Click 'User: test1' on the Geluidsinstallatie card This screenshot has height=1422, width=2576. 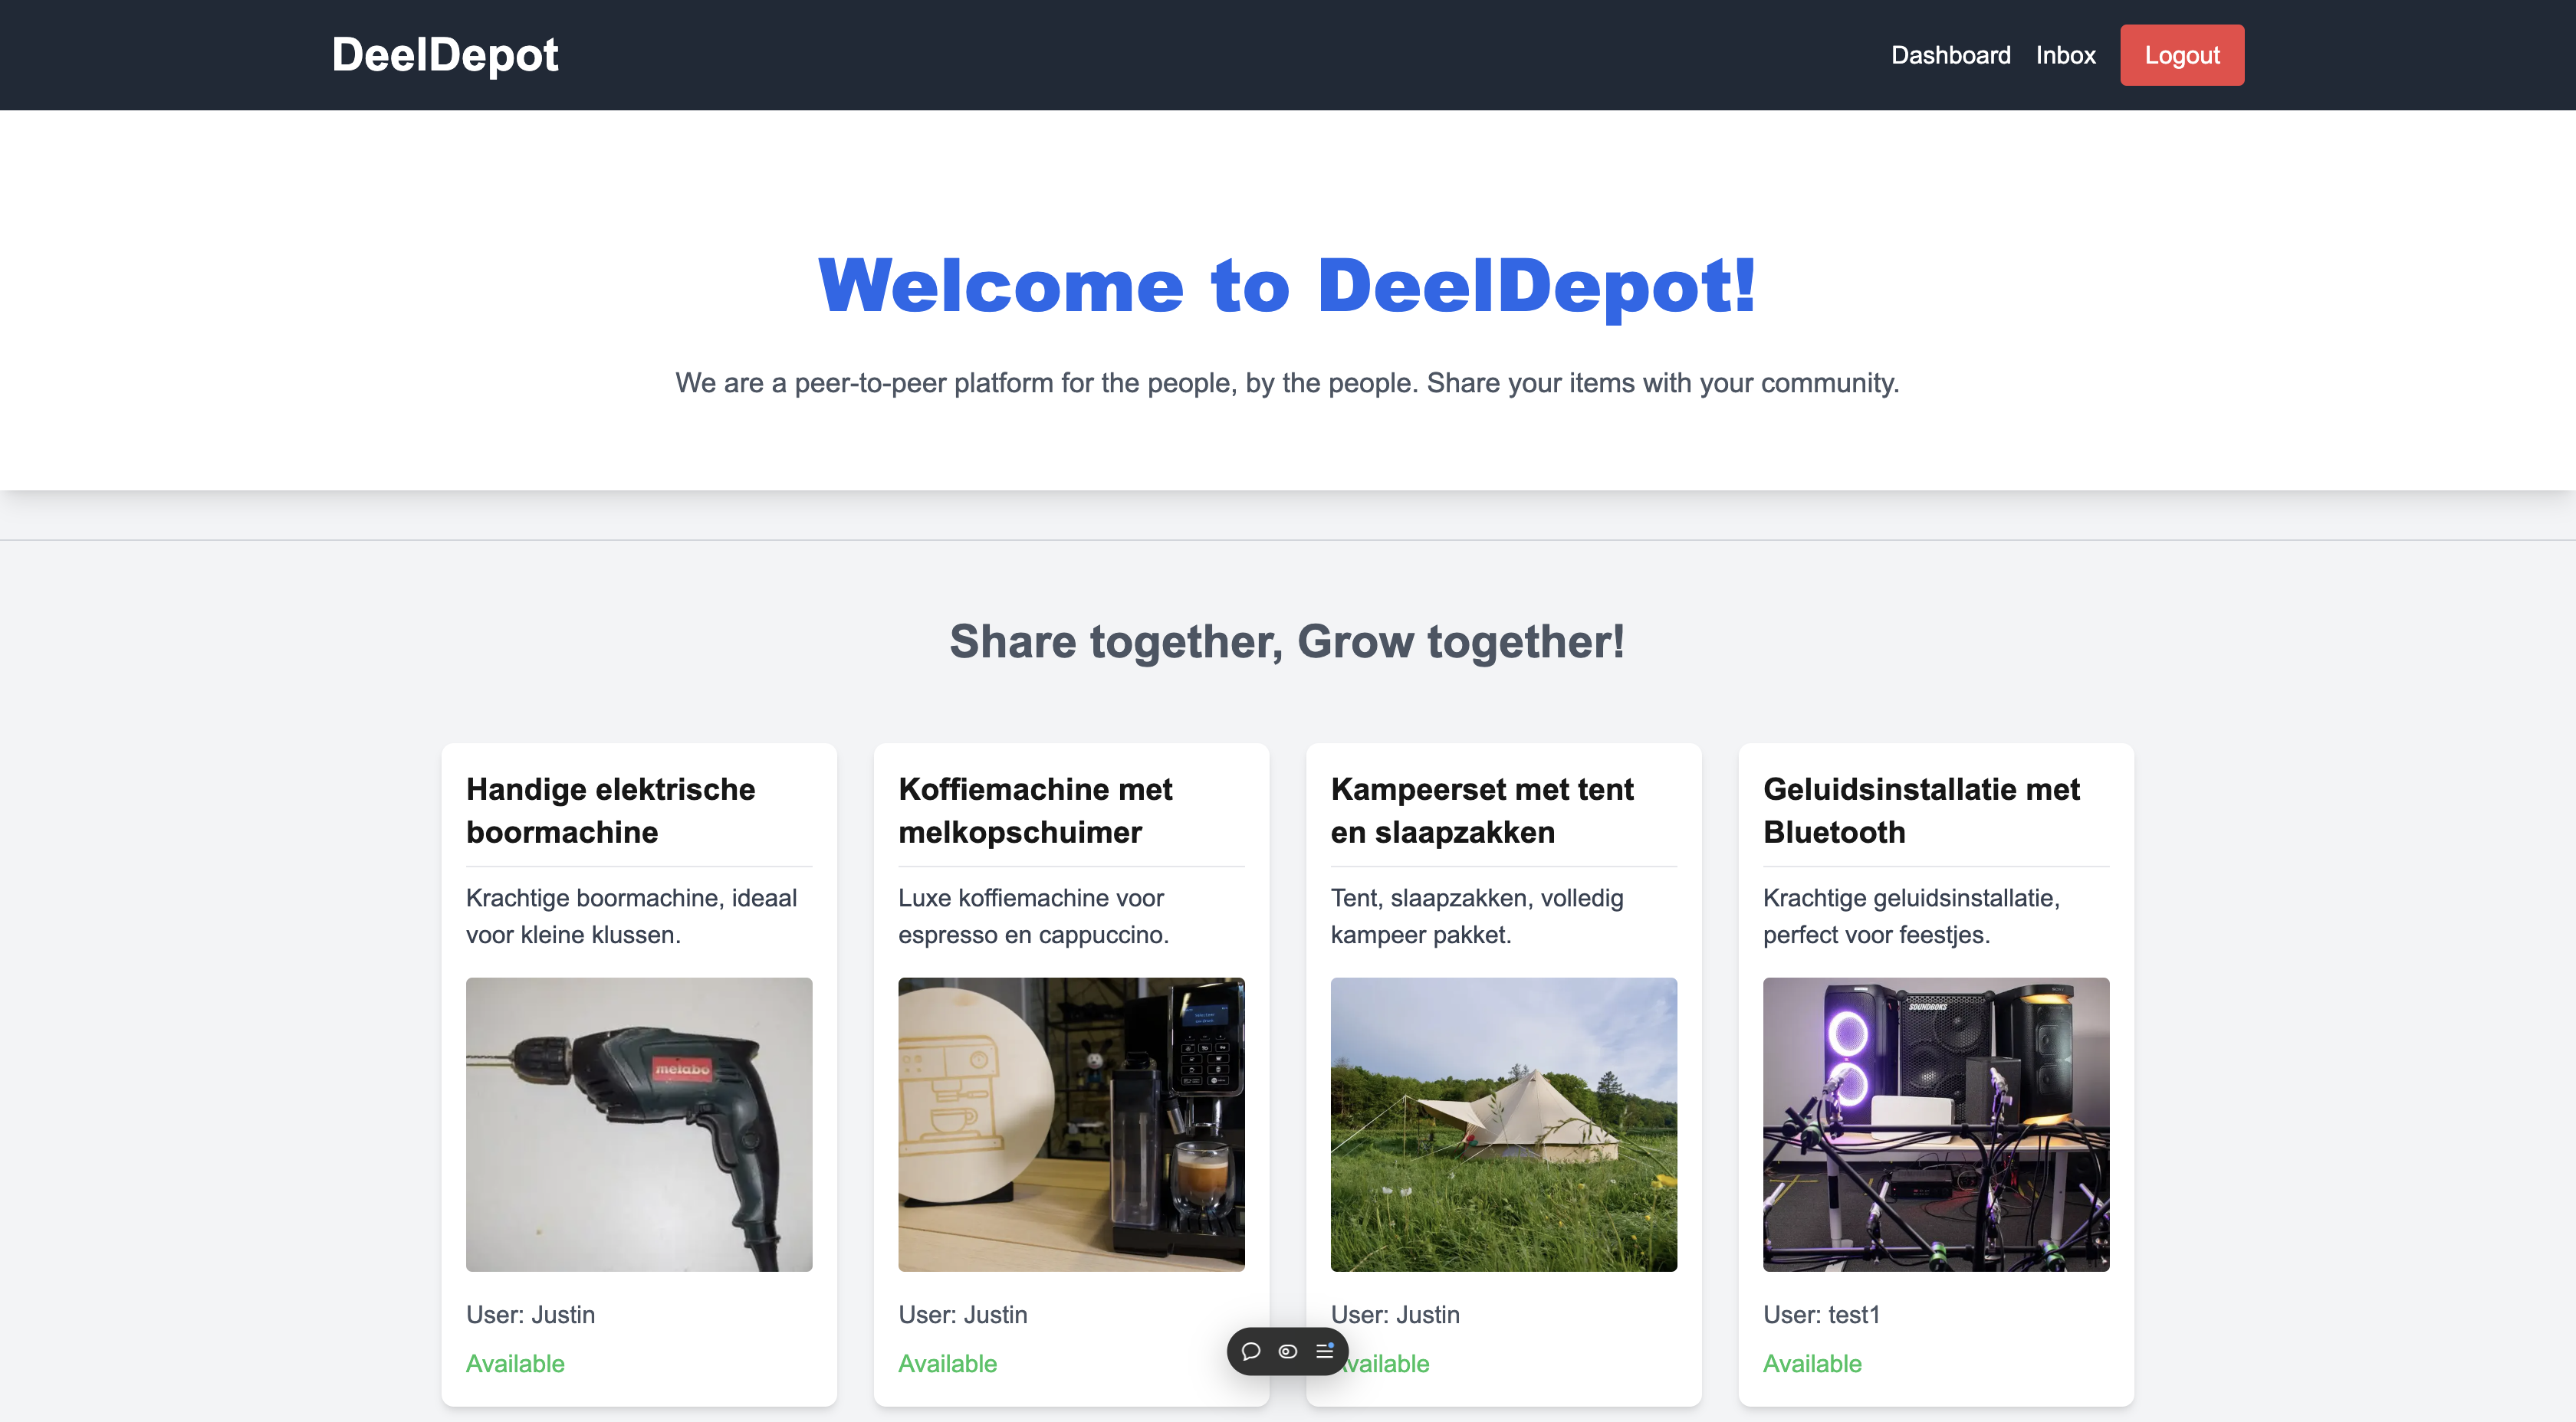[1821, 1314]
